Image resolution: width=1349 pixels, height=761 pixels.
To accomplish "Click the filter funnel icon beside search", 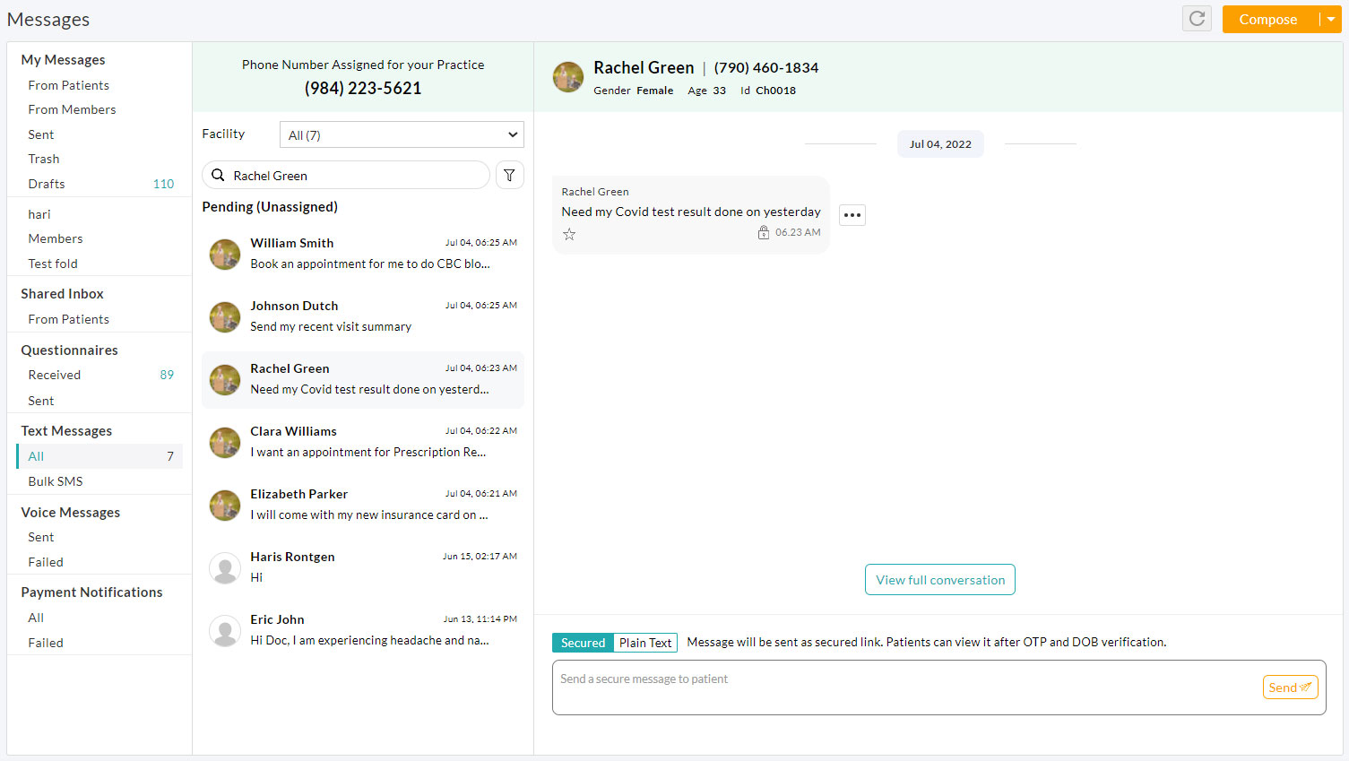I will pos(509,174).
